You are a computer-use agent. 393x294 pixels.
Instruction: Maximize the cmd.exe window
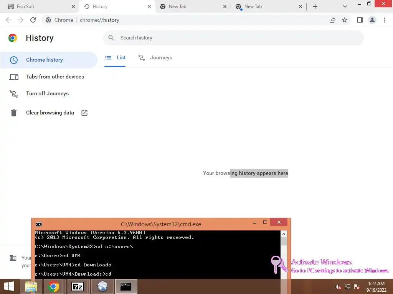[x=265, y=222]
